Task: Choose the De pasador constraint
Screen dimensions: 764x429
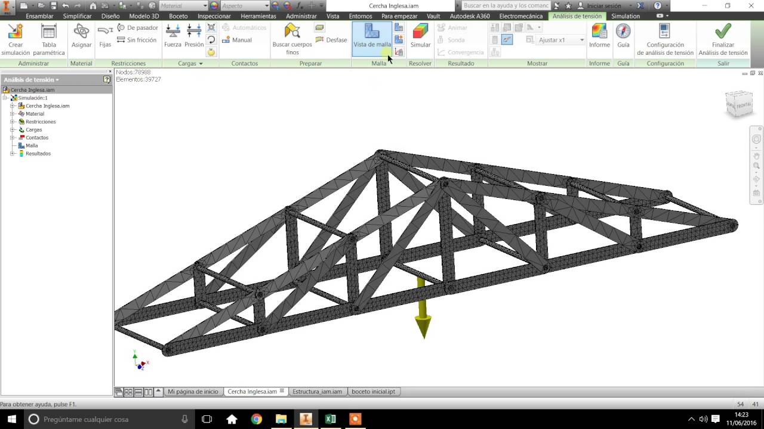Action: 137,28
